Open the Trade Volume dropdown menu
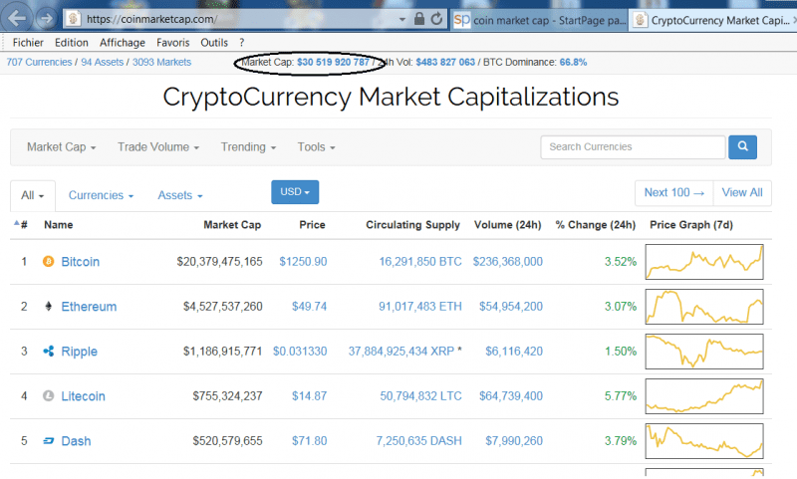797x479 pixels. coord(158,147)
